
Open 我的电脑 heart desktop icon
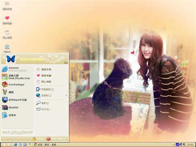[x=7, y=20]
